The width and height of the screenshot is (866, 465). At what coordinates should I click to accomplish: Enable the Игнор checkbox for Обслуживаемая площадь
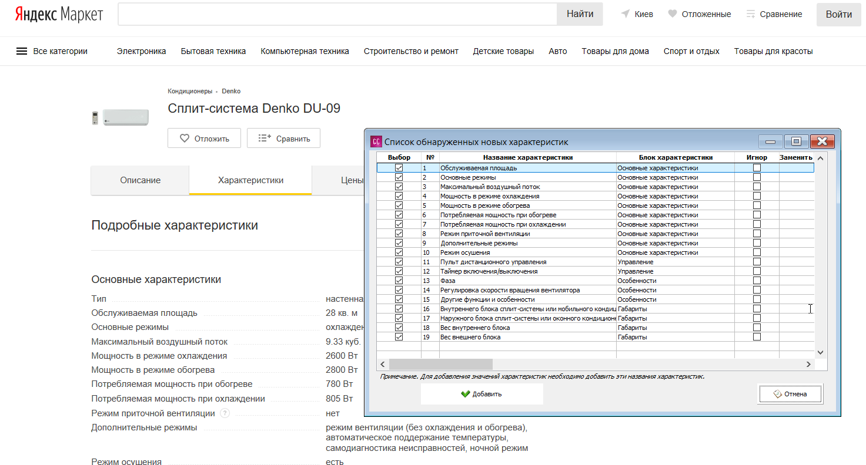point(757,168)
